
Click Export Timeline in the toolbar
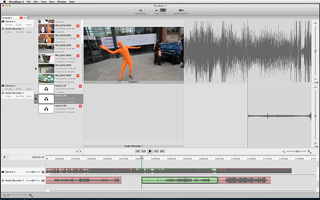181,10
